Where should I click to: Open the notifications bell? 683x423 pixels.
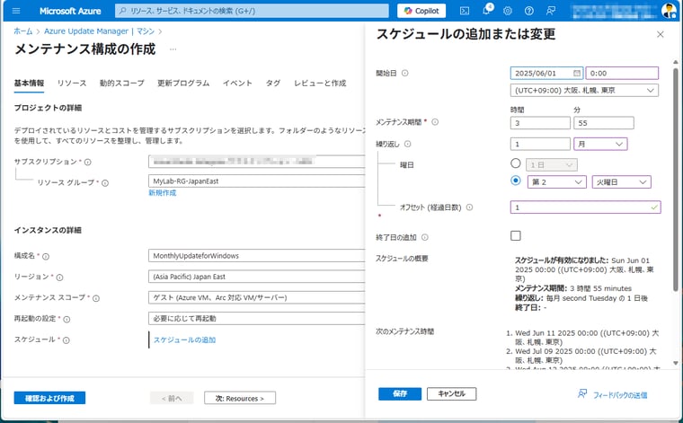(x=486, y=10)
